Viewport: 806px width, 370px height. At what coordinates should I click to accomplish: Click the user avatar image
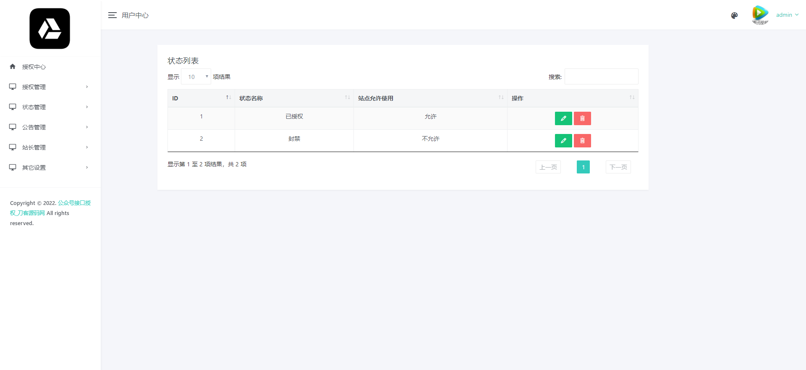[x=760, y=15]
